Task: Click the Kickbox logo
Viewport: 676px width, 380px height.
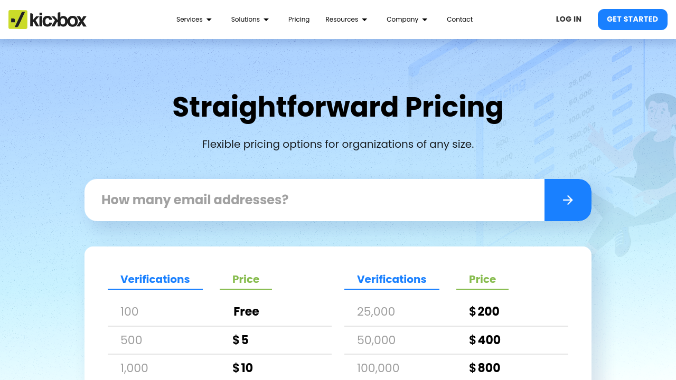Action: [48, 20]
